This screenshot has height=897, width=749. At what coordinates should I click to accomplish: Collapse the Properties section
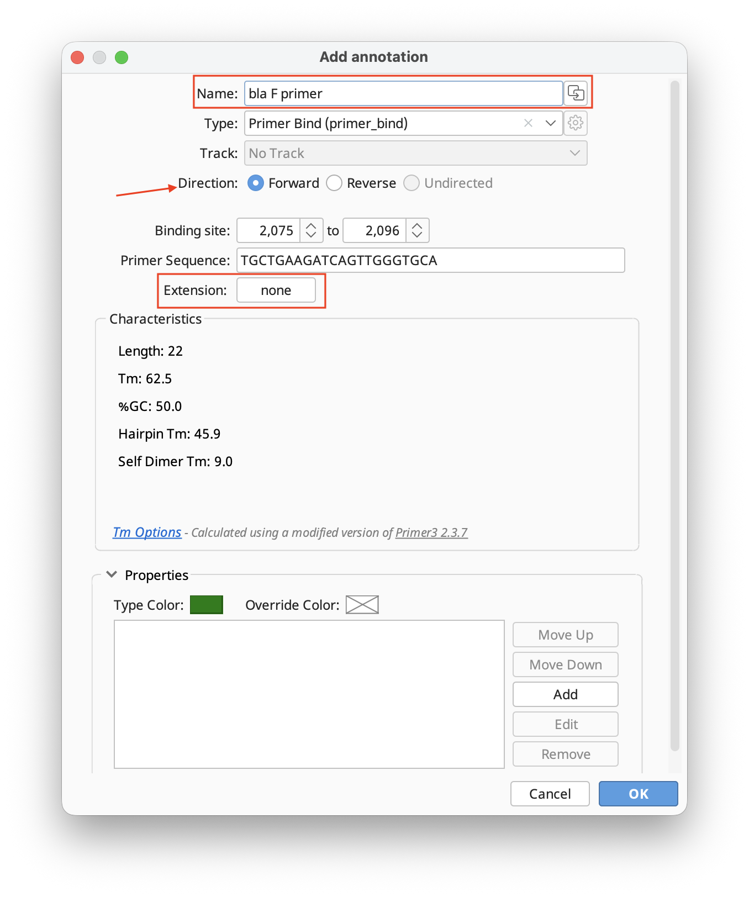click(112, 574)
